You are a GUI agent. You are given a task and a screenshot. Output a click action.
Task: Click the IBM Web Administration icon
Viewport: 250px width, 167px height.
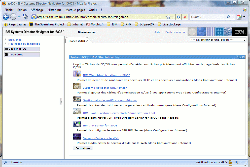pyautogui.click(x=77, y=74)
